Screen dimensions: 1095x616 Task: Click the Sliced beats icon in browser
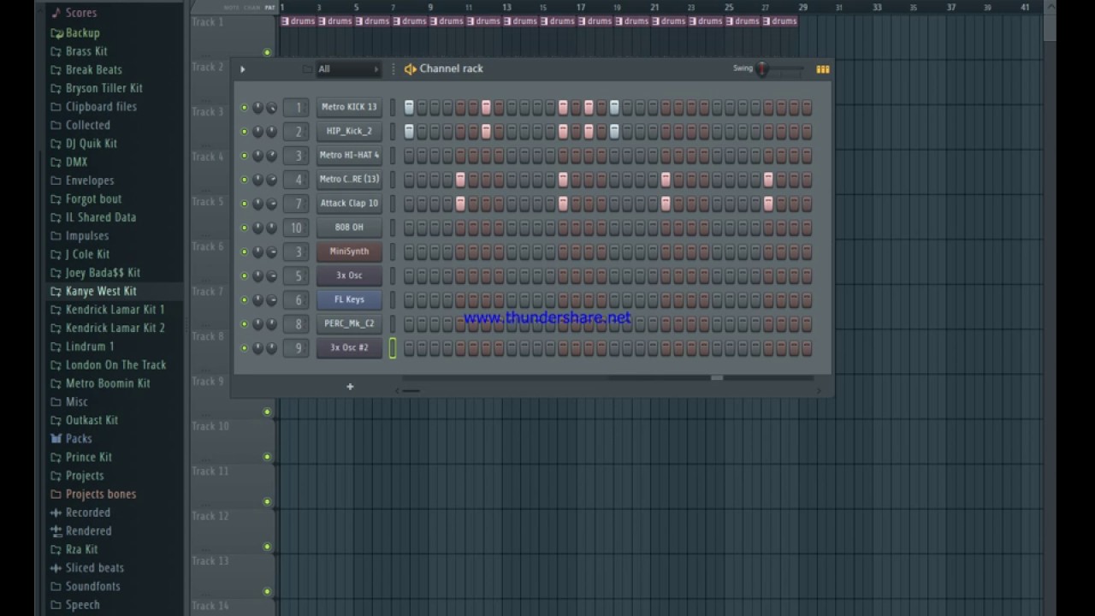pos(56,568)
